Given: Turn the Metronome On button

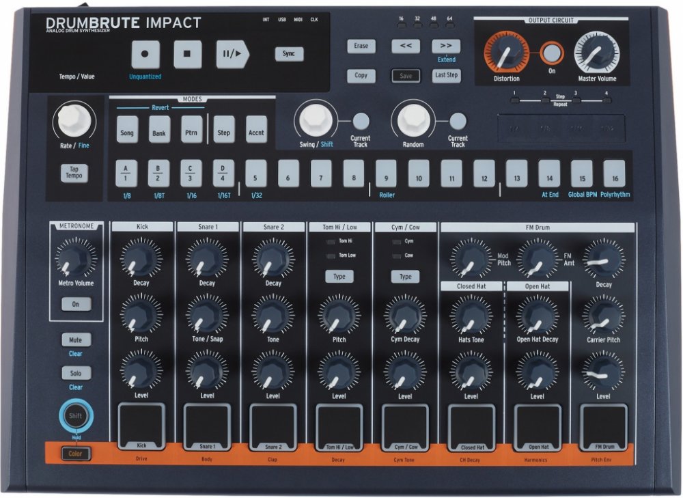Looking at the screenshot, I should 75,304.
